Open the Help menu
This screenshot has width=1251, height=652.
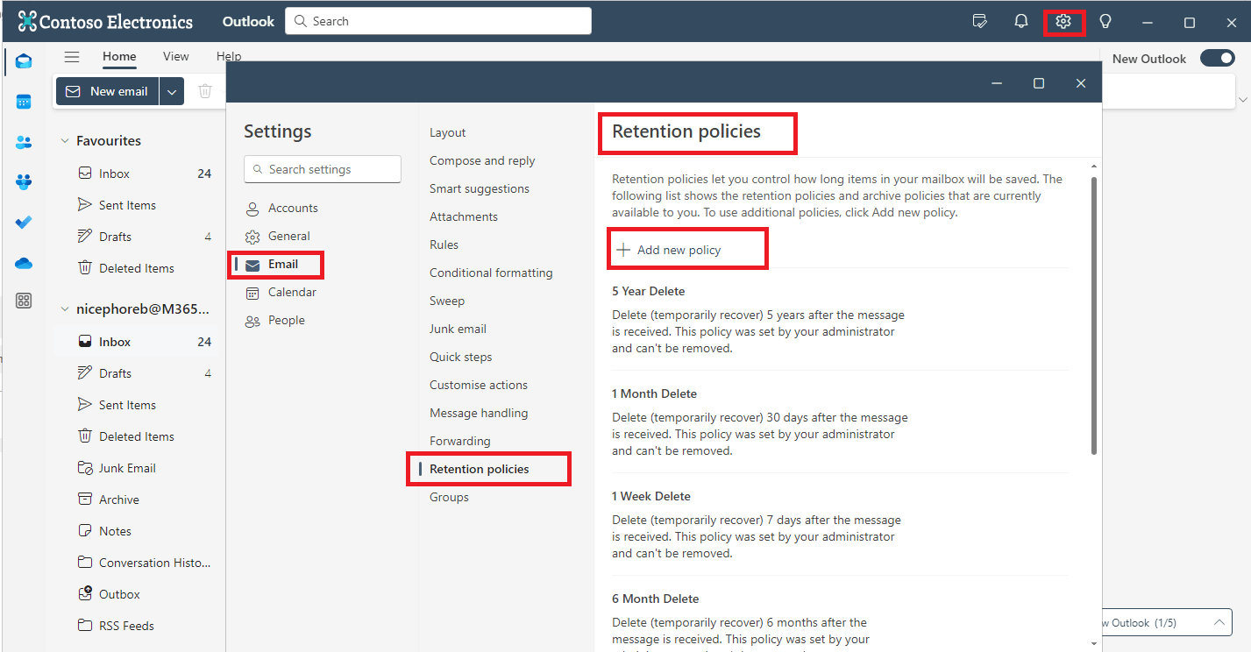[228, 56]
